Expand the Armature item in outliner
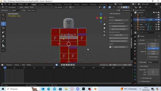This screenshot has width=161, height=91. point(136,20)
